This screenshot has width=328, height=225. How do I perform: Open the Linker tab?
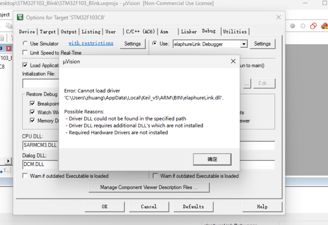pyautogui.click(x=189, y=32)
